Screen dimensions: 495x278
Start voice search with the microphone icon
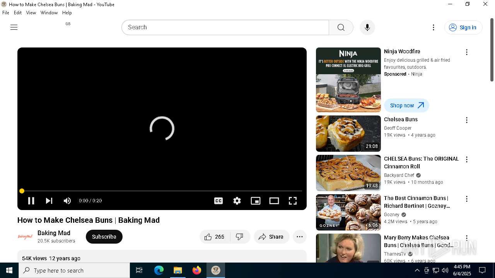[367, 27]
